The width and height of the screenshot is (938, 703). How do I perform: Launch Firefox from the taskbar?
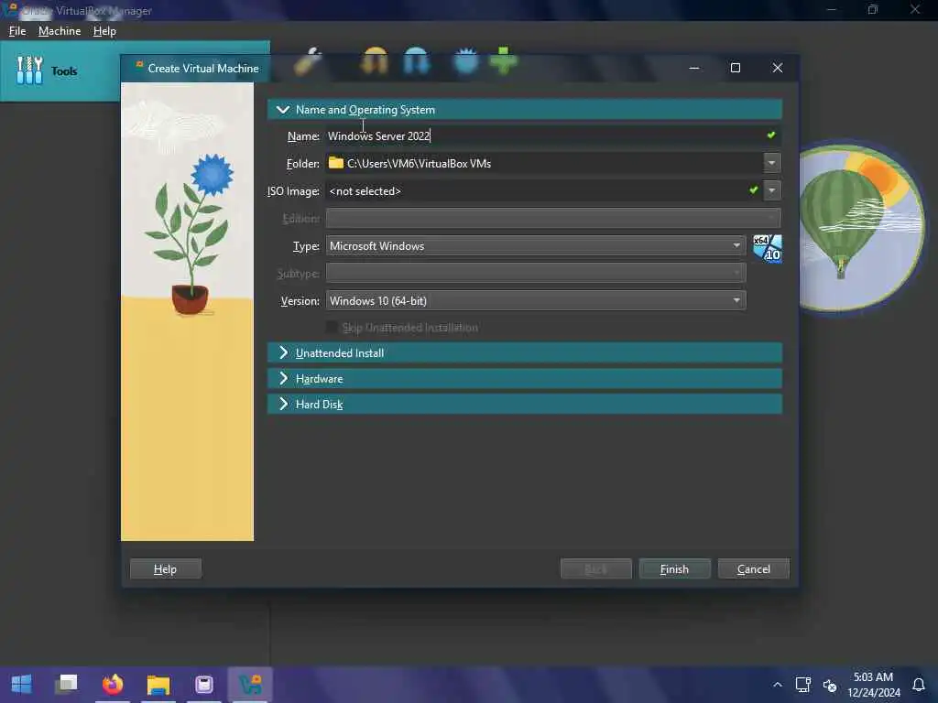(x=113, y=684)
